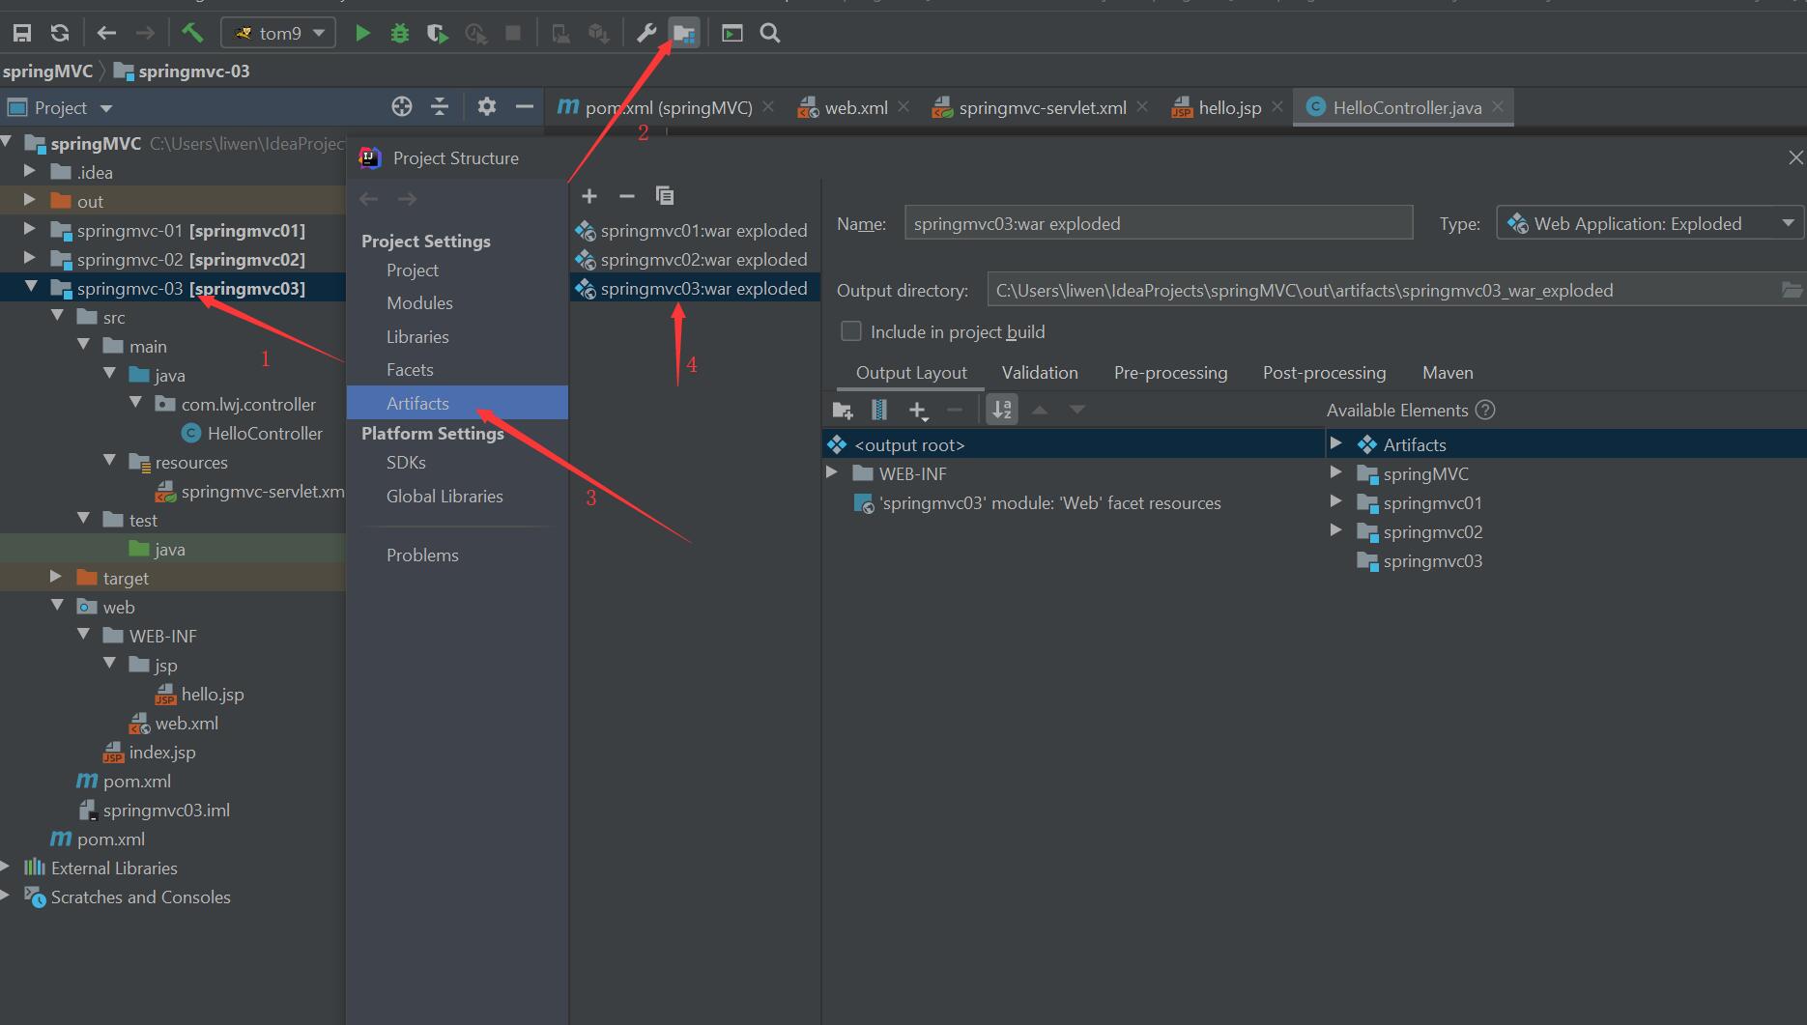Expand the out folder

pos(30,201)
